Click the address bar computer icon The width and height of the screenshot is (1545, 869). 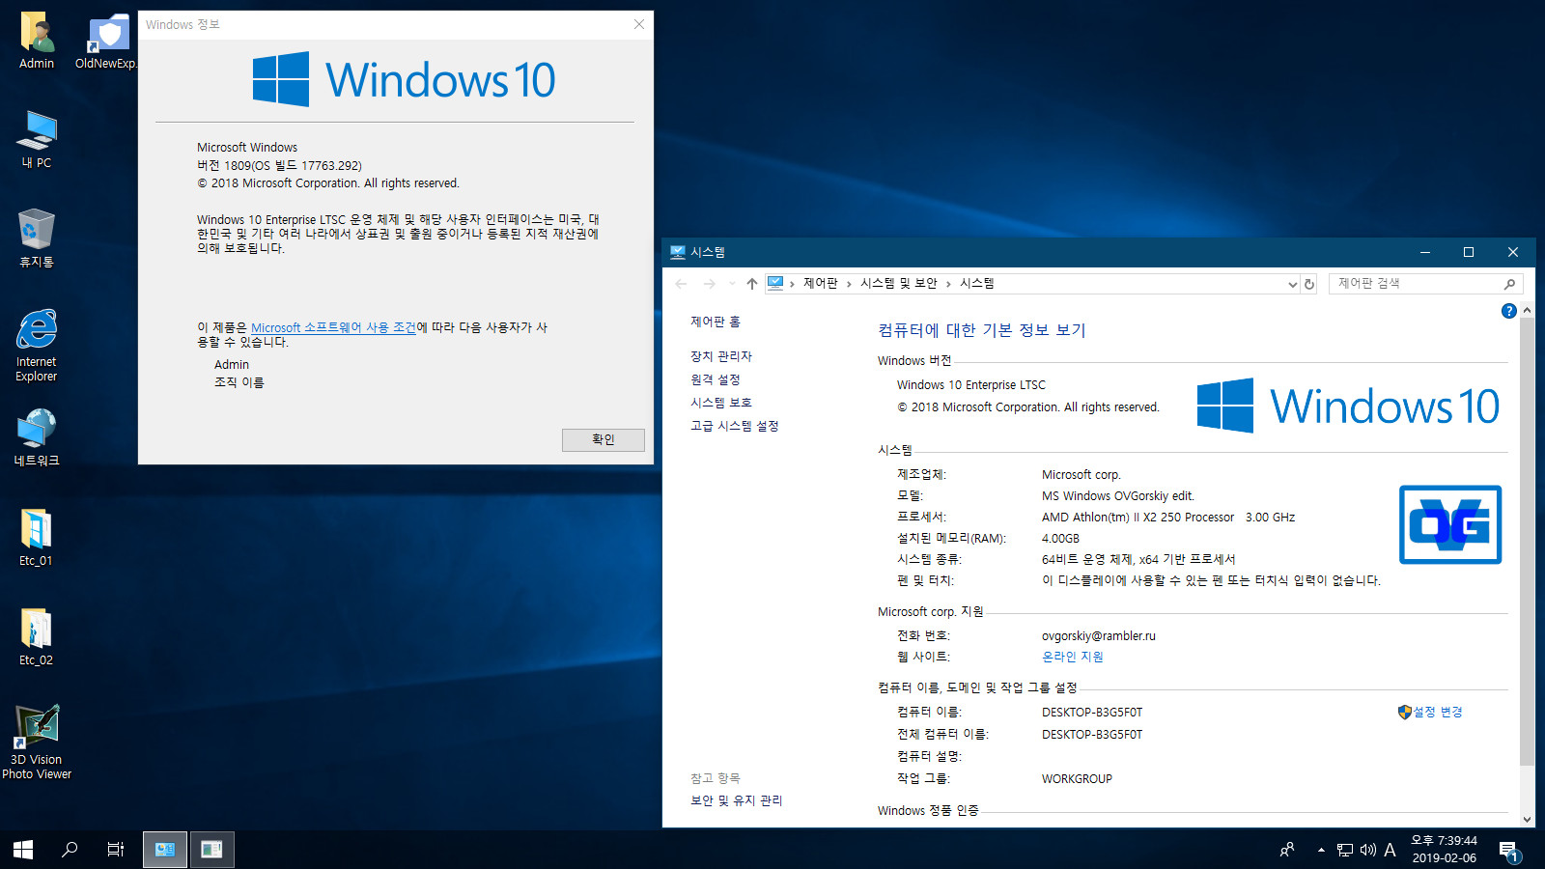[775, 283]
